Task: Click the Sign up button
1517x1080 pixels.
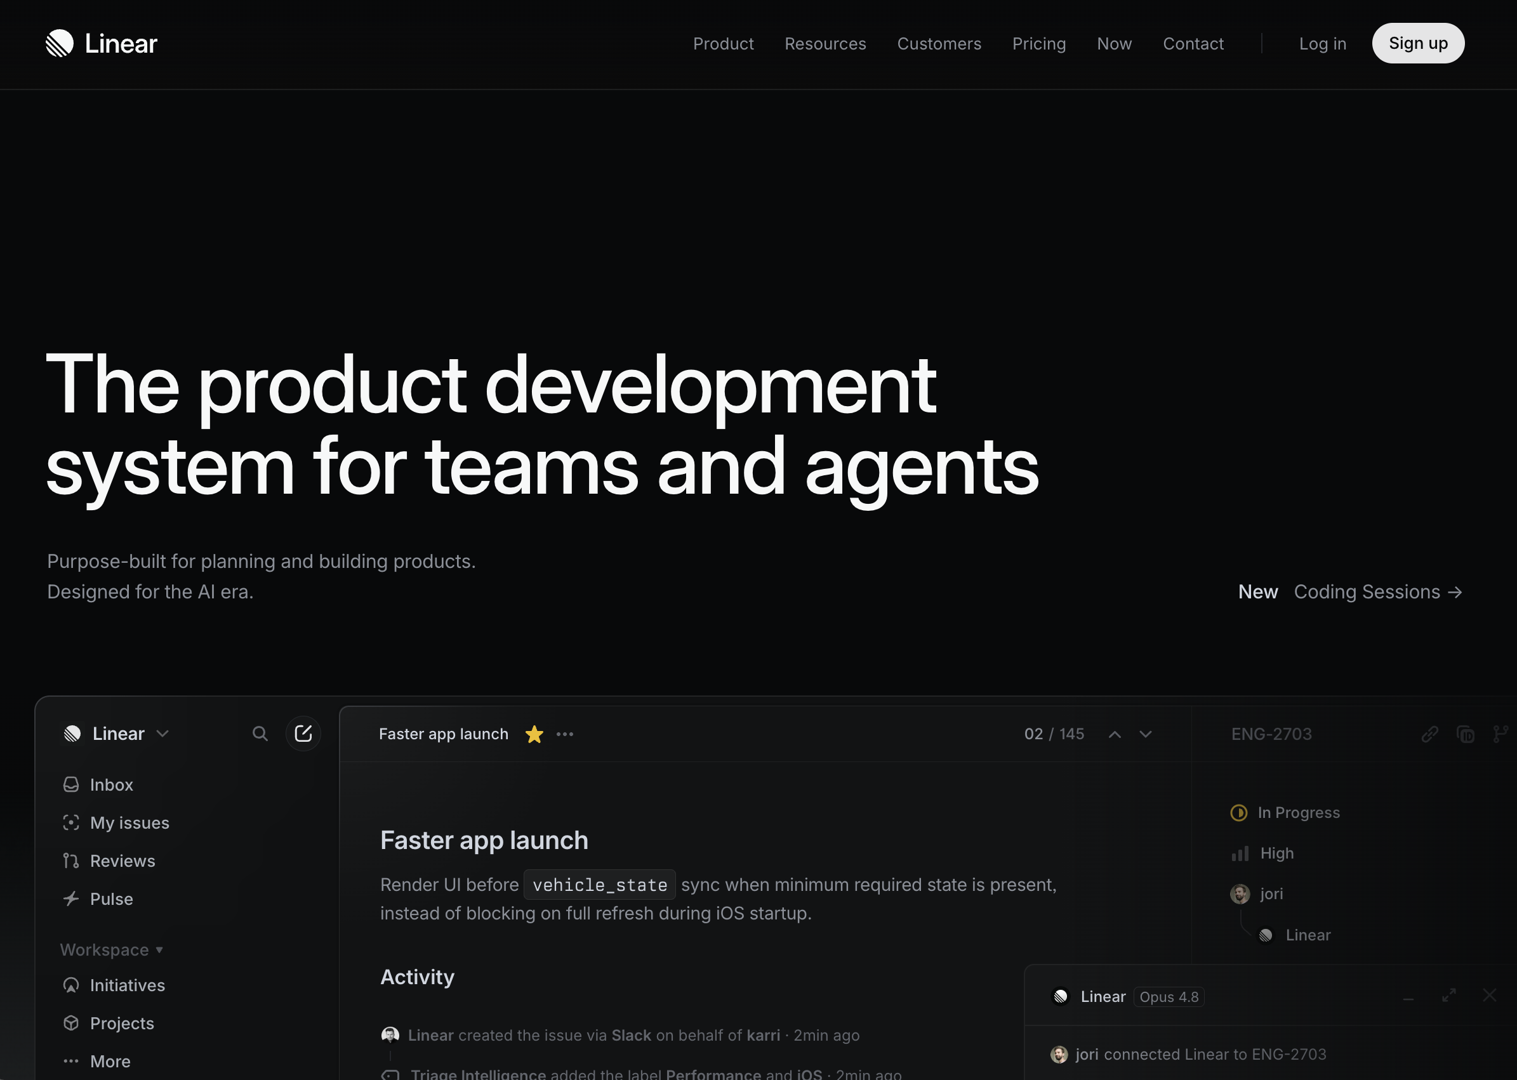Action: 1418,43
